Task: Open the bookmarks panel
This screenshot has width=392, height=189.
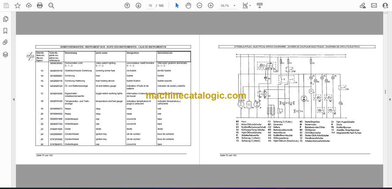Action: 5,31
